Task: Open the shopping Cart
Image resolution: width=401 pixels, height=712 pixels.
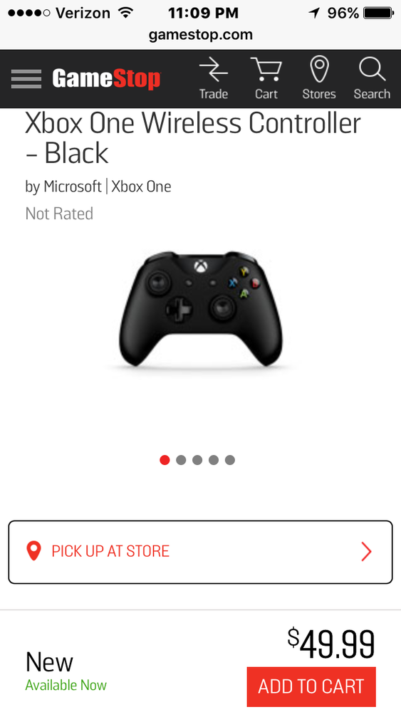Action: coord(266,78)
